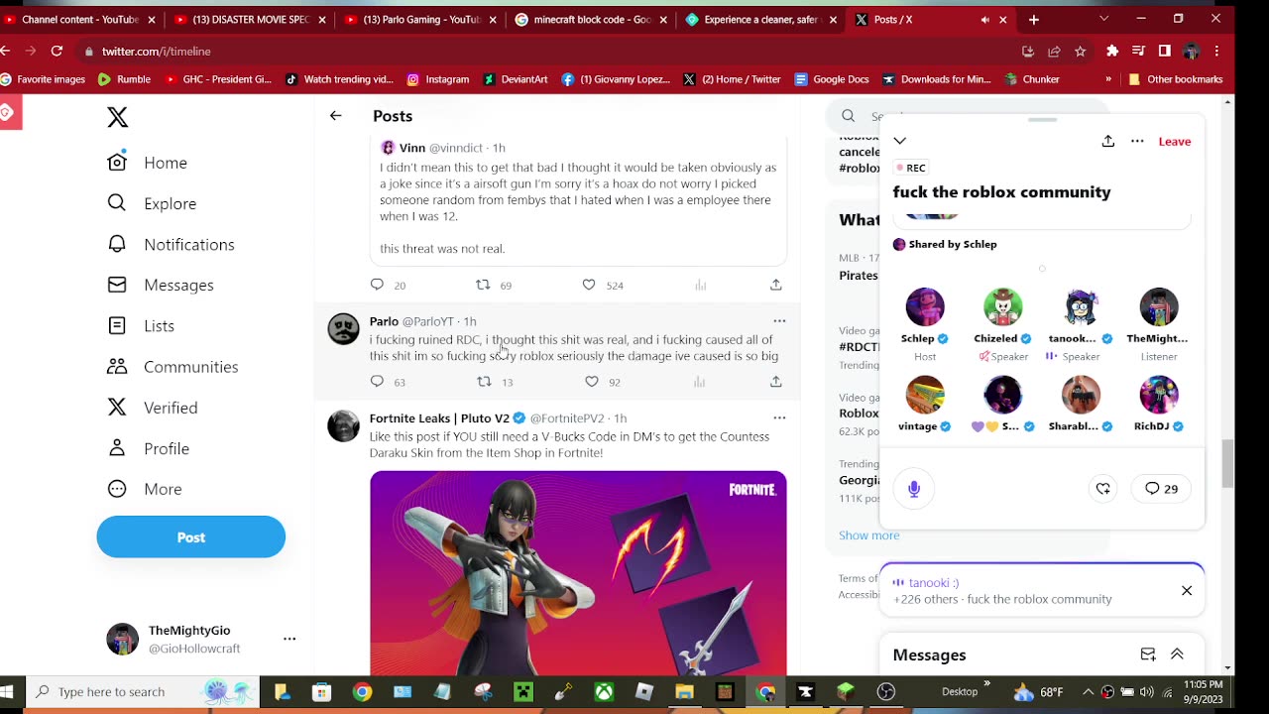Click Windows taskbar search box
Viewport: 1269px width, 714px height.
click(142, 692)
